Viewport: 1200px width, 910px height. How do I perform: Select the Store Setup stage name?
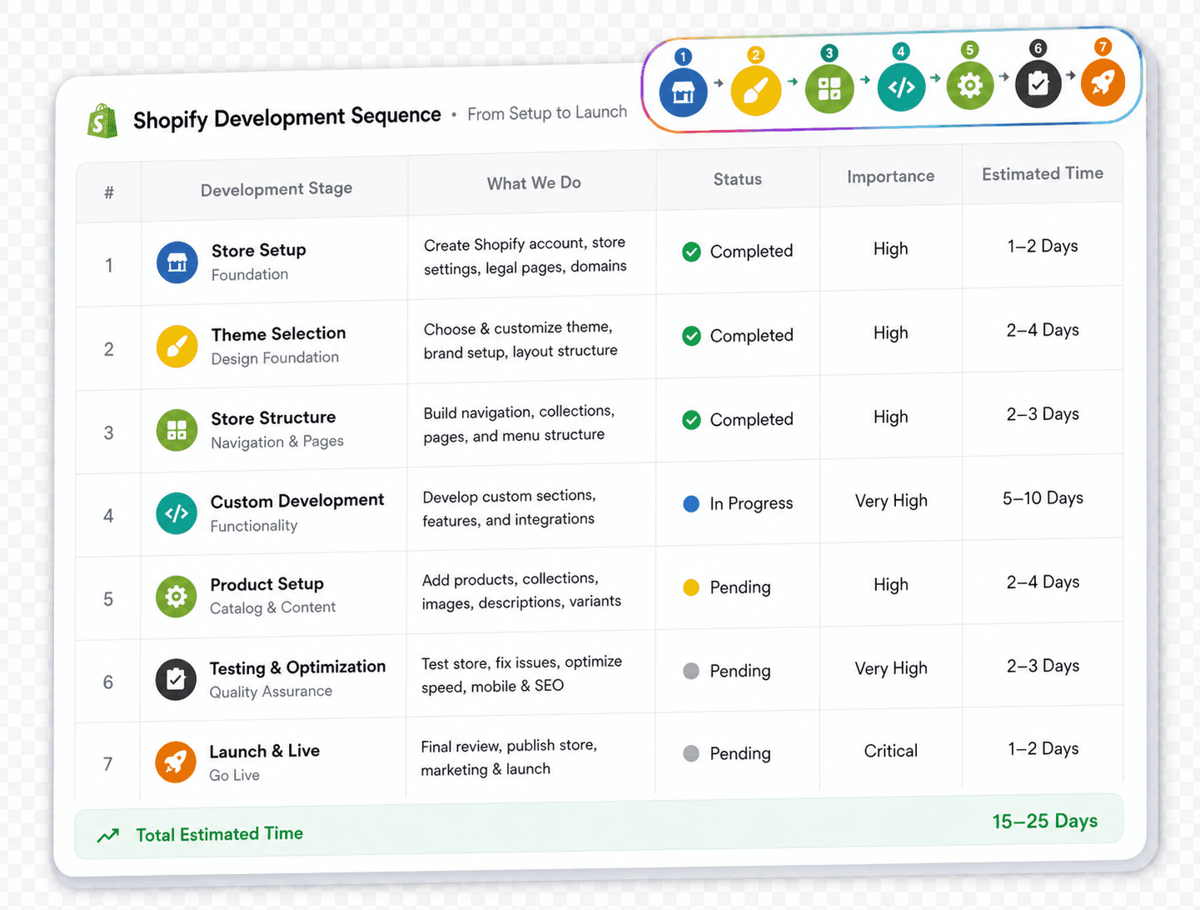click(259, 250)
